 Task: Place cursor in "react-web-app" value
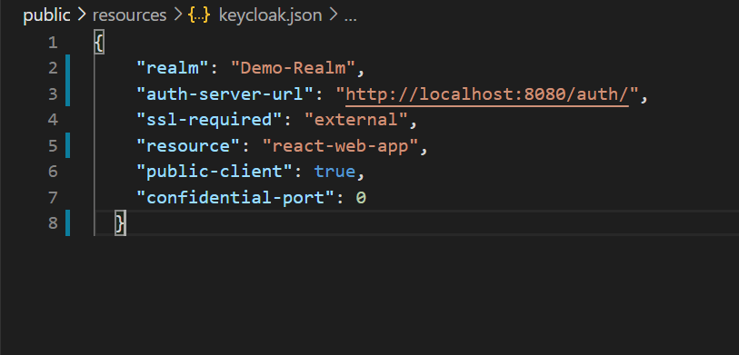coord(340,146)
